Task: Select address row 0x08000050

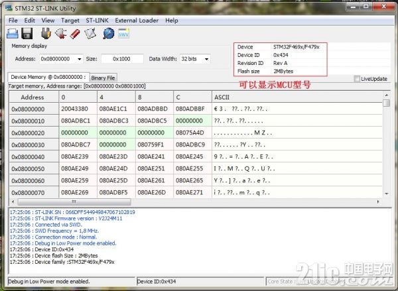Action: (x=34, y=169)
